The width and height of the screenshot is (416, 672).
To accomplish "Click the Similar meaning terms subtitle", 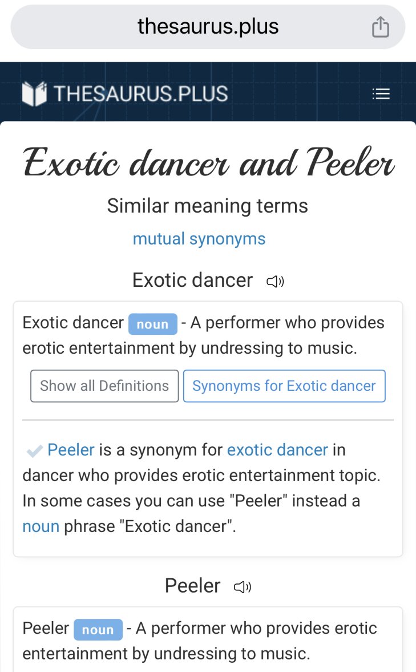I will pos(208,206).
